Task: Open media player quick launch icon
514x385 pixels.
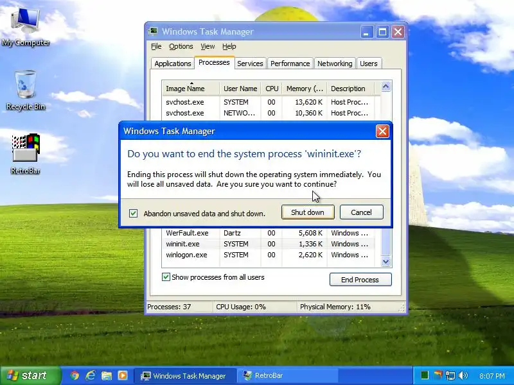Action: (123, 375)
